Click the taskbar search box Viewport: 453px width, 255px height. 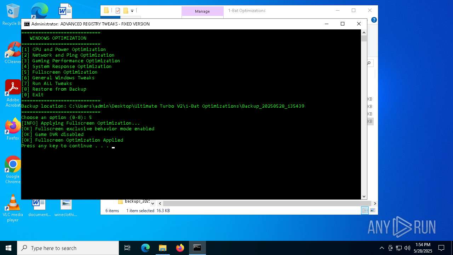tap(68, 248)
